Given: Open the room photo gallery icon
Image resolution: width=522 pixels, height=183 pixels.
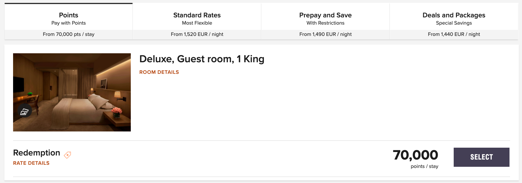Looking at the screenshot, I should coord(24,111).
